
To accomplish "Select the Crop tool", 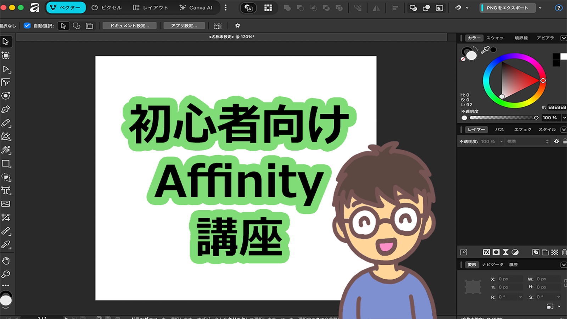I will tap(6, 217).
